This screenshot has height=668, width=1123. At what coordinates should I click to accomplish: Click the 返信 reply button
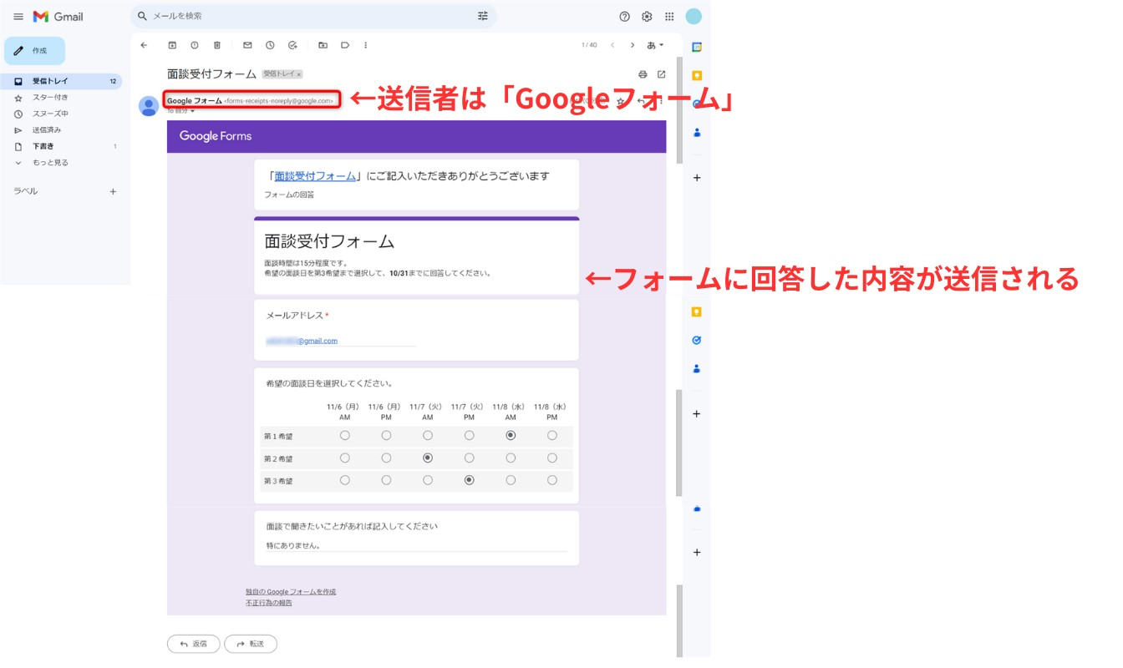coord(193,644)
